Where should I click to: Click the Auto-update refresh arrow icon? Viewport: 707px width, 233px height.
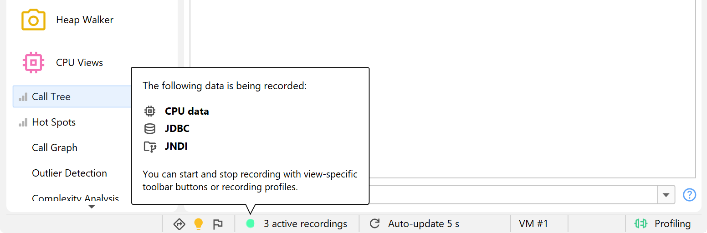point(375,224)
